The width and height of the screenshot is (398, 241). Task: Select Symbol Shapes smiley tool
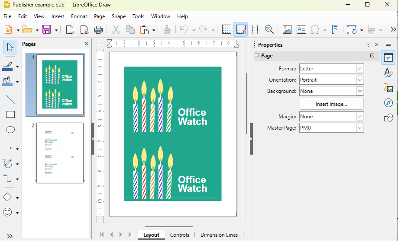point(8,212)
